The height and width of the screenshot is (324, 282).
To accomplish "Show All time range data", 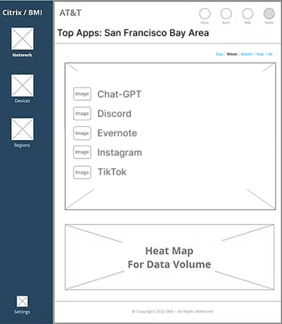I will click(x=270, y=54).
